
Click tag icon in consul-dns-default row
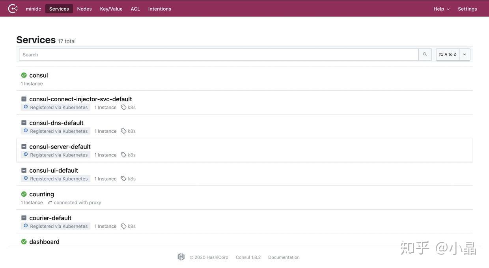123,131
